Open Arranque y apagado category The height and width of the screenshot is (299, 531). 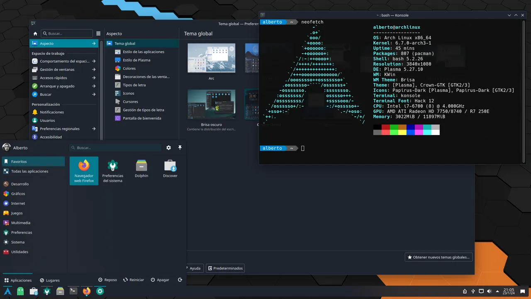[x=64, y=86]
